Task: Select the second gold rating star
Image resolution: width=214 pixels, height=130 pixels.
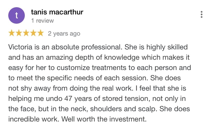Action: pyautogui.click(x=19, y=33)
